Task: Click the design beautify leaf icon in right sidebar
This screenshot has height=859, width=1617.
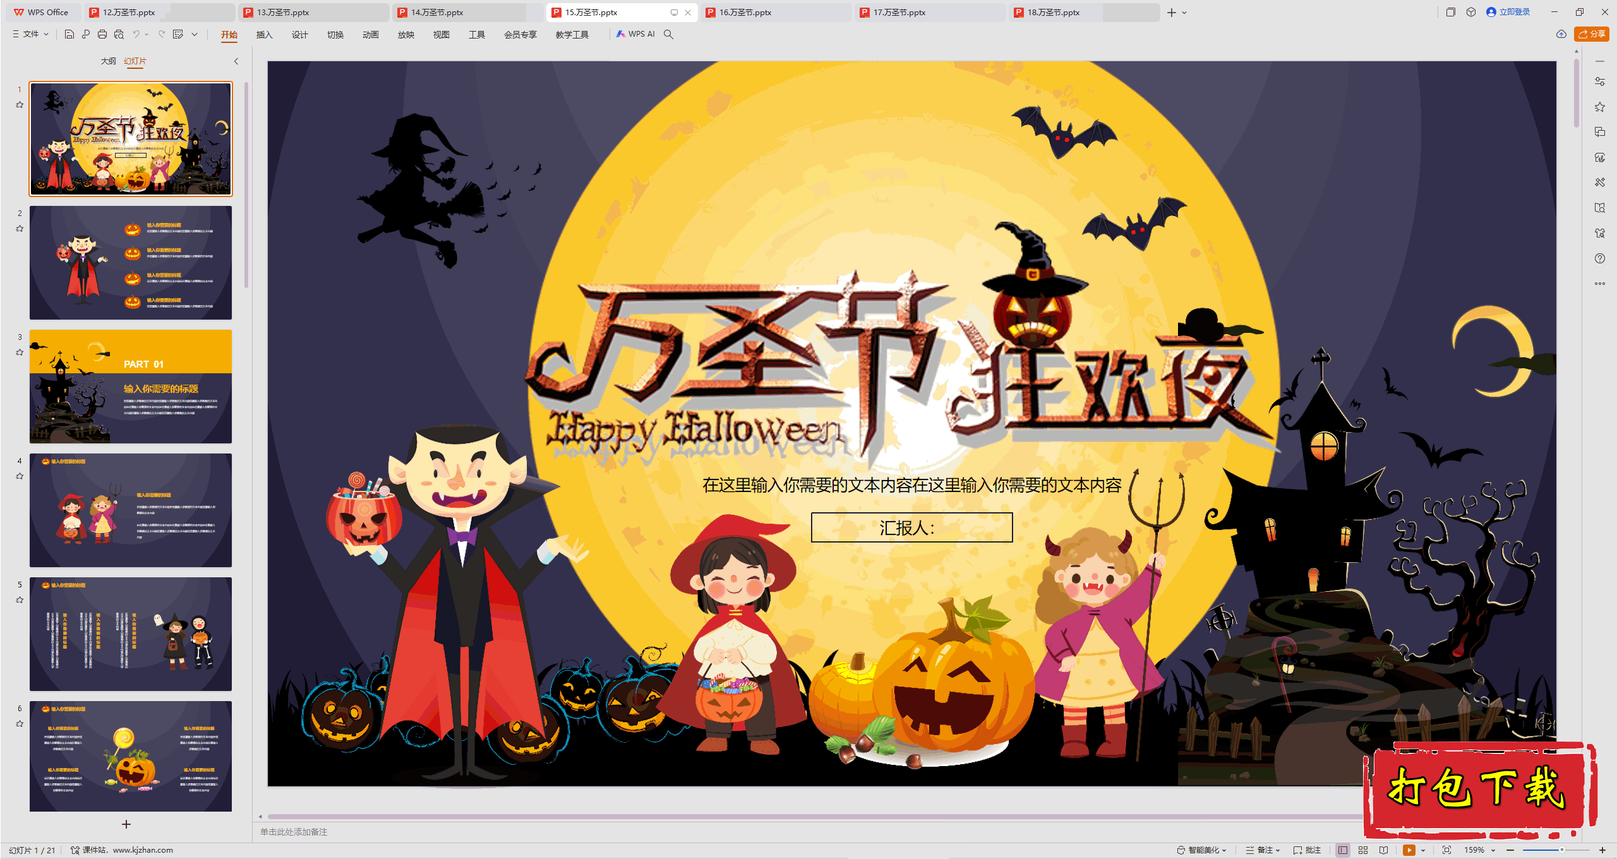Action: tap(1600, 157)
